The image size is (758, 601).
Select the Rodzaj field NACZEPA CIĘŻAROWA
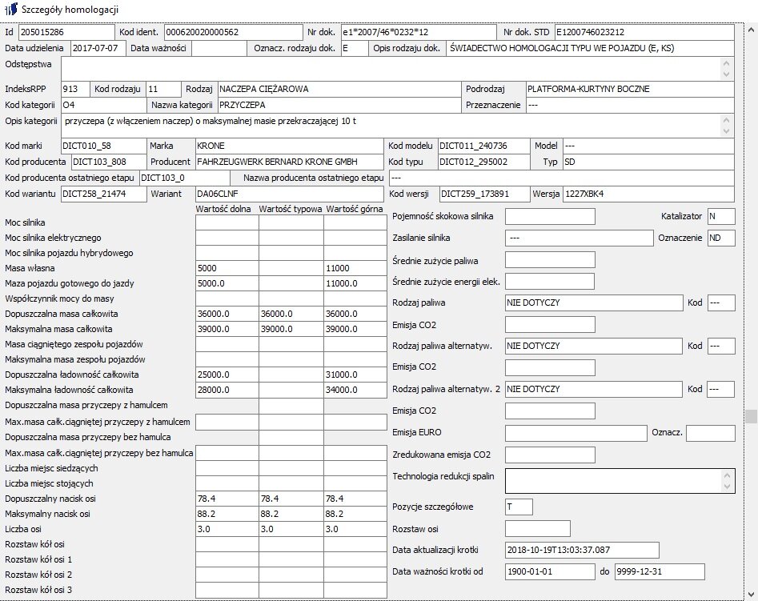(339, 89)
